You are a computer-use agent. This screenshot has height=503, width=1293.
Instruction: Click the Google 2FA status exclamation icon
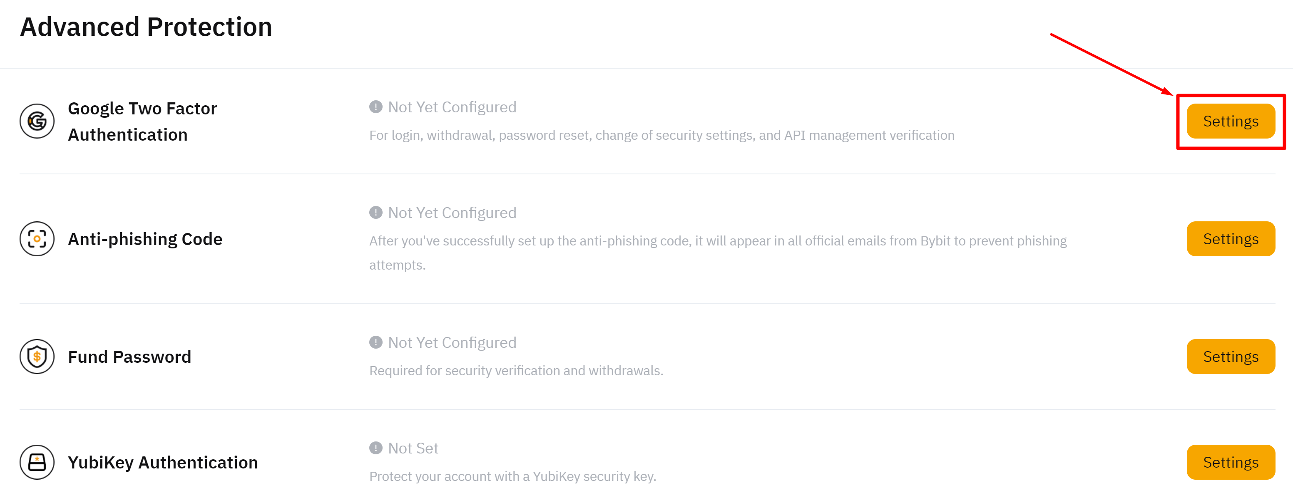[375, 107]
